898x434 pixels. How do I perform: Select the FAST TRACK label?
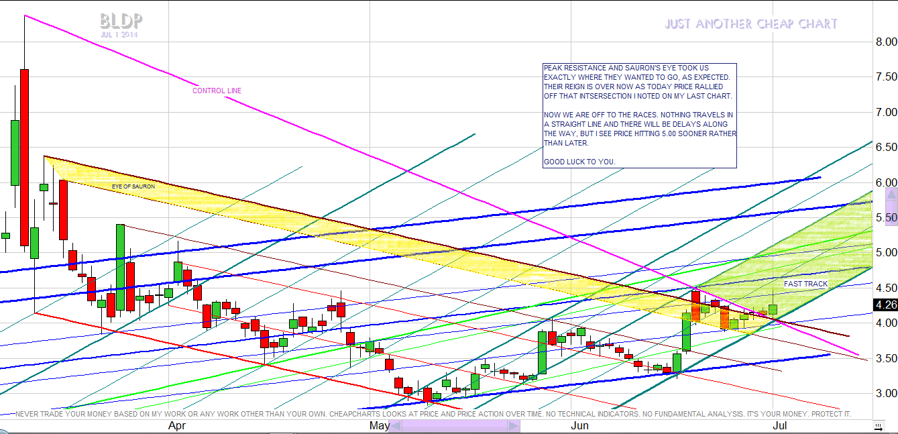805,284
